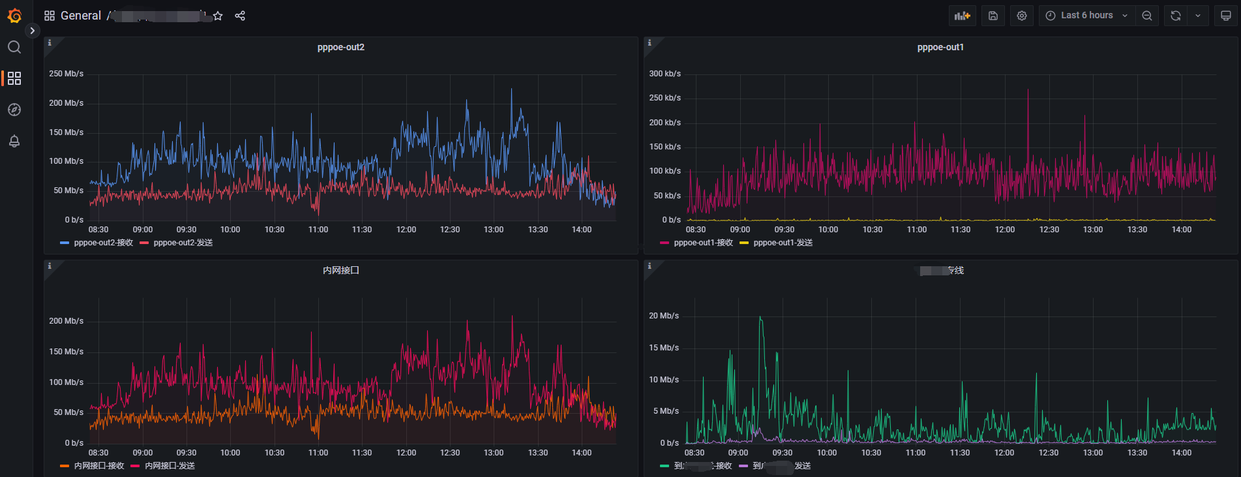Click the 14:00 time label in pppoe-out1 chart
The height and width of the screenshot is (477, 1241).
1182,230
